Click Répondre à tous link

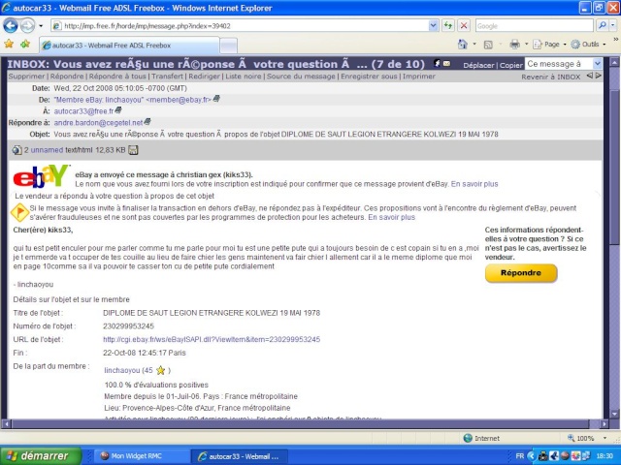117,77
